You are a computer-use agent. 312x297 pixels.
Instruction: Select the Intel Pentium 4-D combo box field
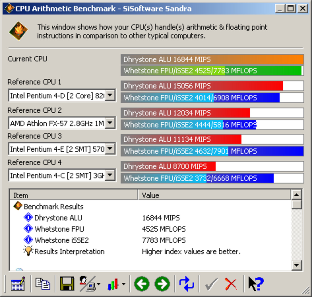[62, 96]
